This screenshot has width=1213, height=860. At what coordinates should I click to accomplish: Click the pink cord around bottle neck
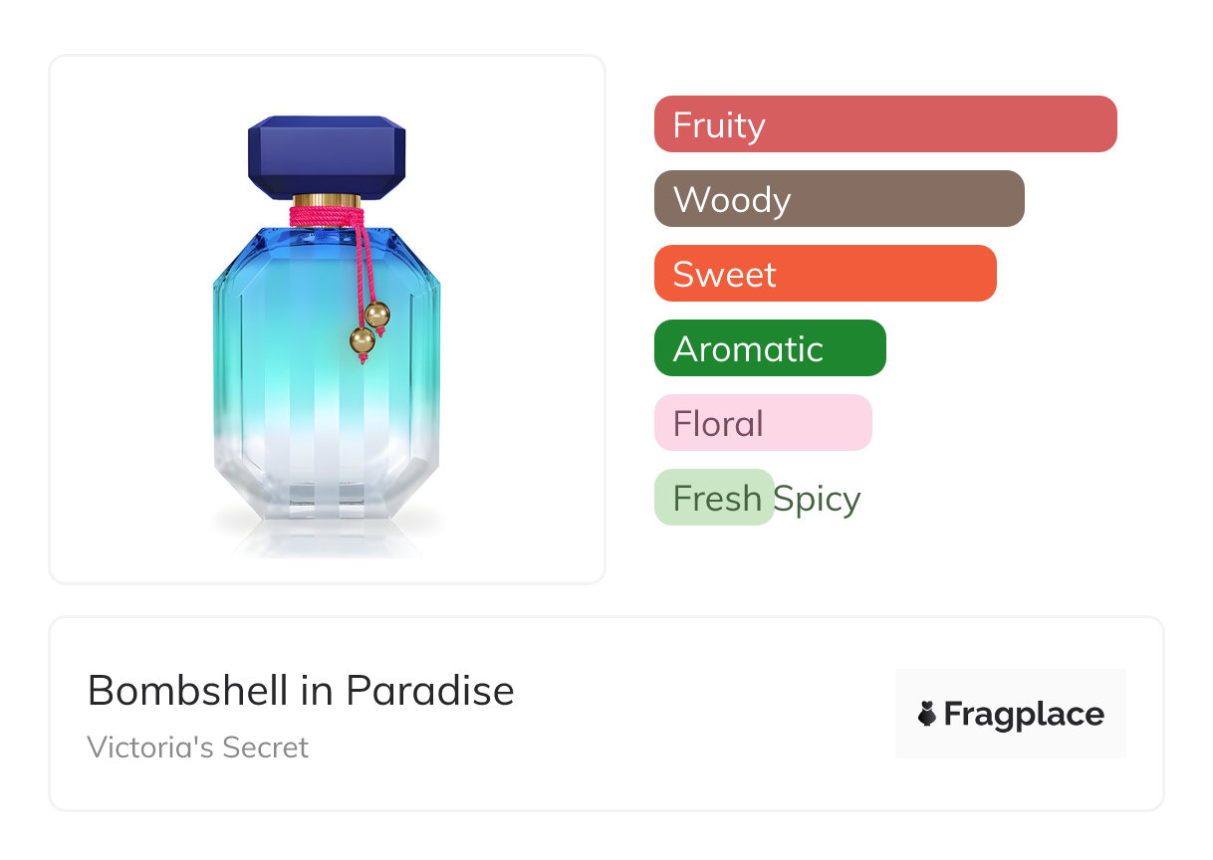click(326, 215)
